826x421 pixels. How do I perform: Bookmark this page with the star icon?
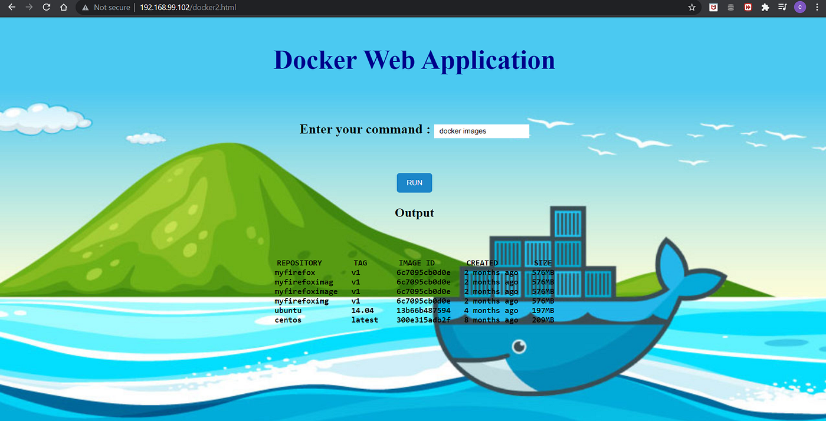[691, 8]
